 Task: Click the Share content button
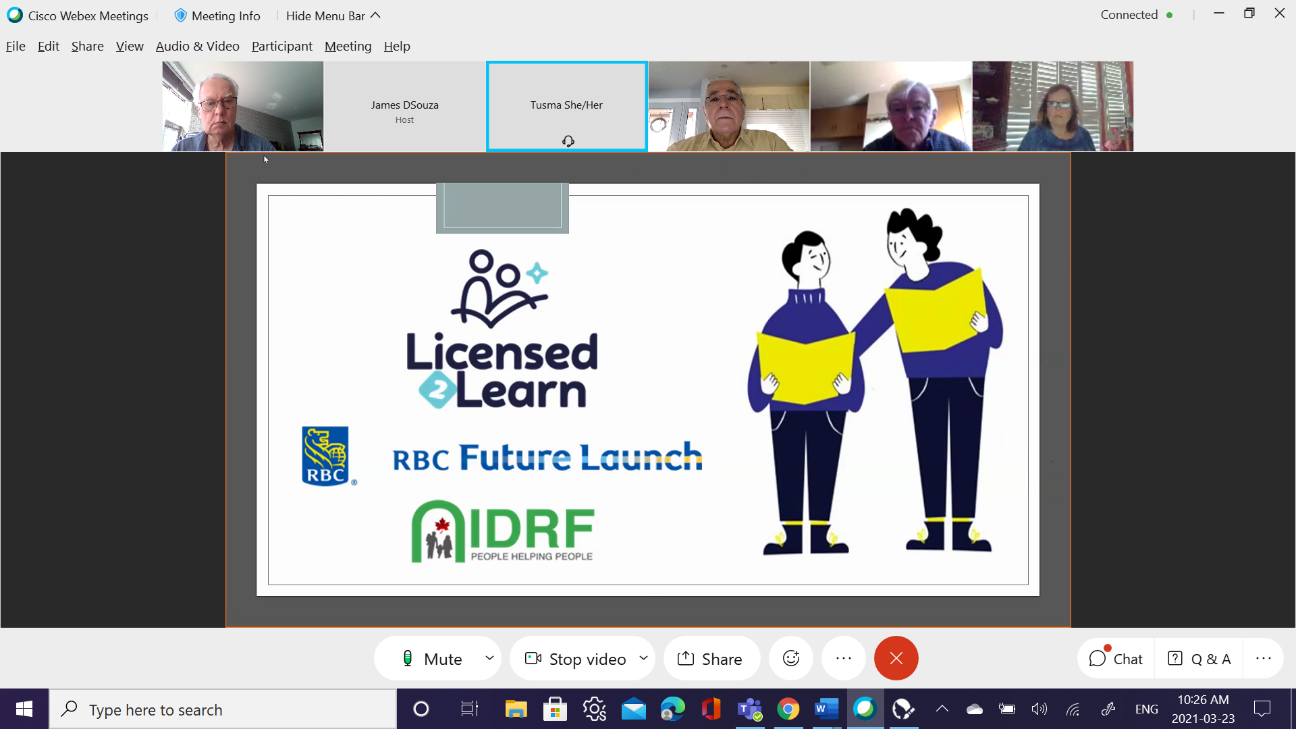pos(710,659)
